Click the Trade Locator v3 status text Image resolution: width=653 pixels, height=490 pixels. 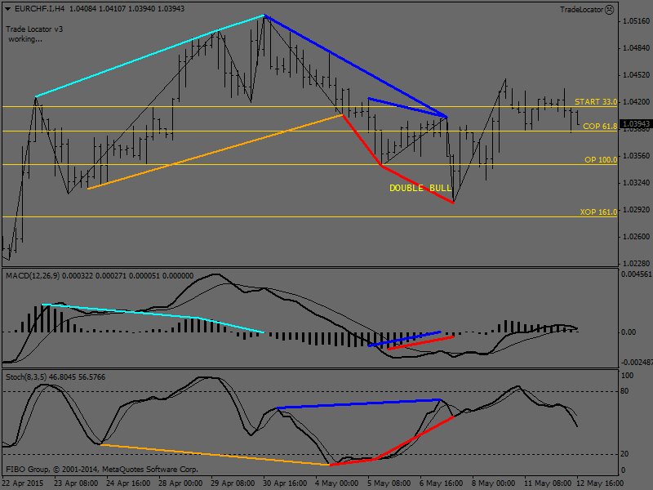click(34, 29)
